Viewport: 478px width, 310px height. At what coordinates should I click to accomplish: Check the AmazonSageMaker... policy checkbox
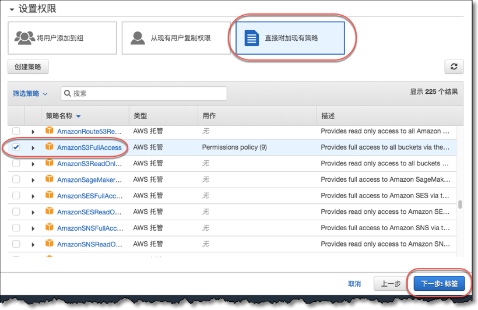[x=16, y=179]
